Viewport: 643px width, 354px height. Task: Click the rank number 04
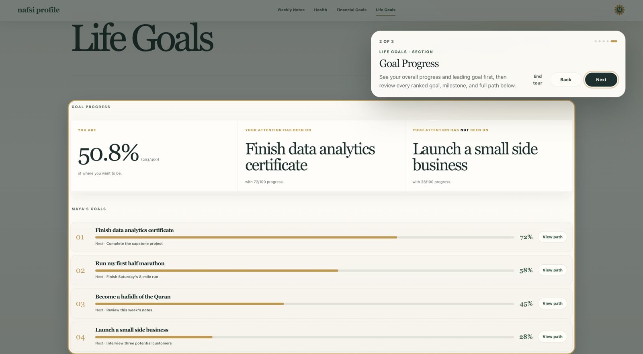[x=80, y=338]
